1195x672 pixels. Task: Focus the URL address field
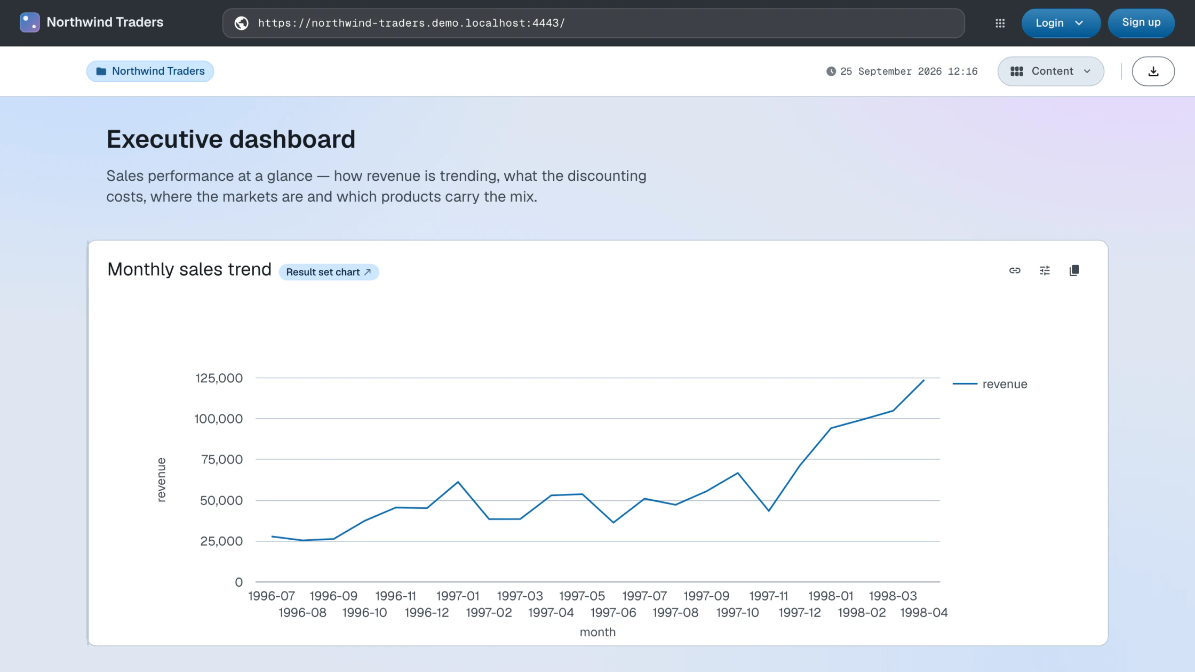tap(593, 23)
